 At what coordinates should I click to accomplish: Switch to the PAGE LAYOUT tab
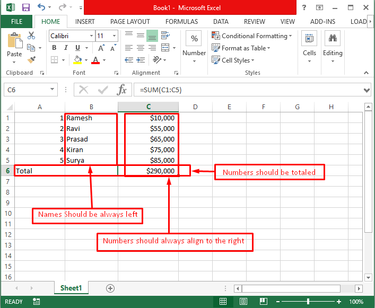[130, 22]
